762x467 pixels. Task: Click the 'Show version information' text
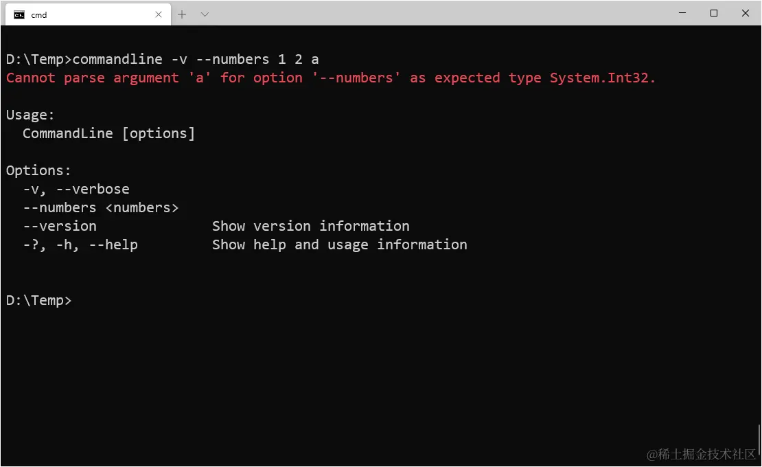(310, 226)
